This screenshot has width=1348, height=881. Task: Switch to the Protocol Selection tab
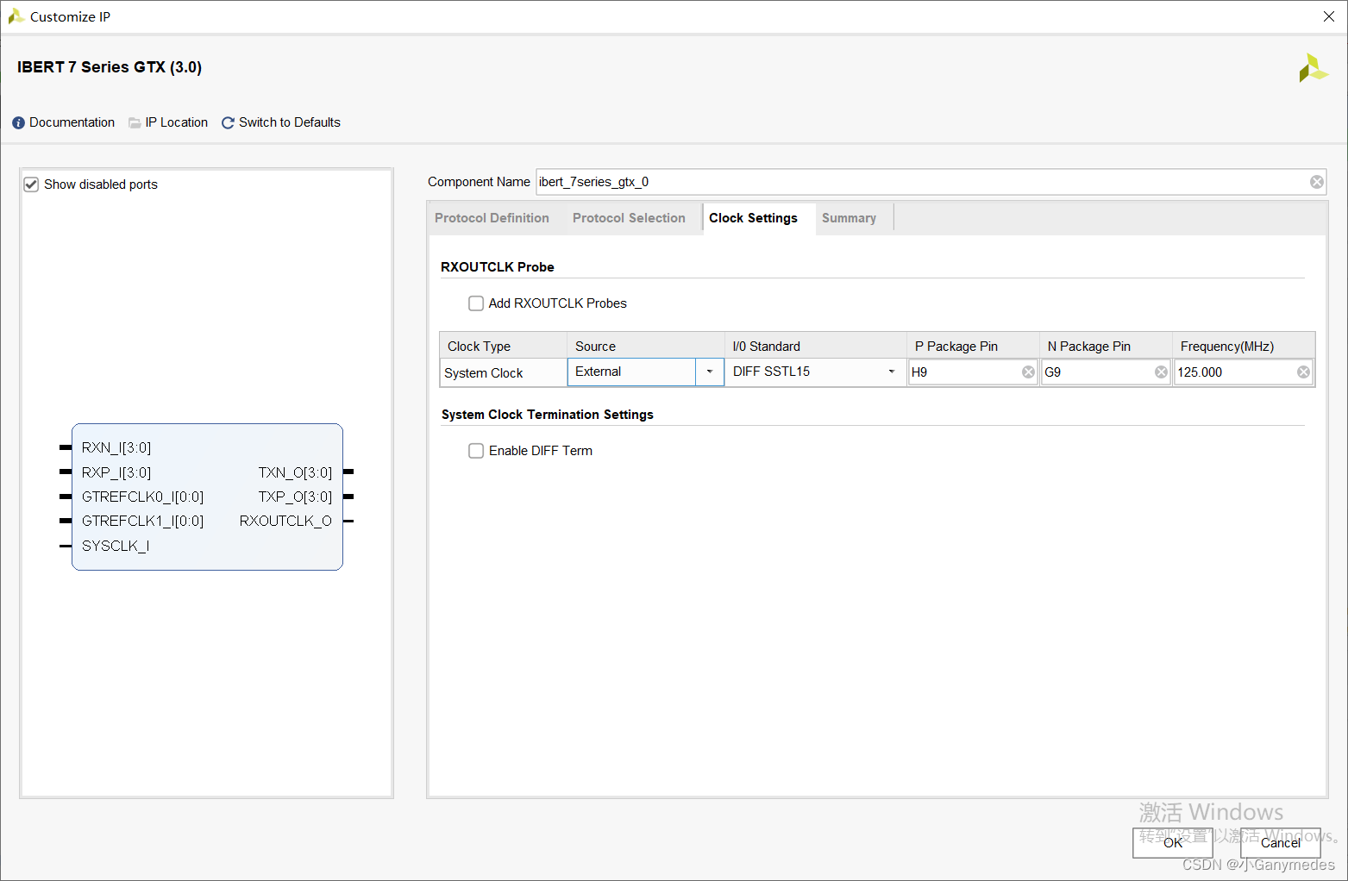(x=629, y=218)
